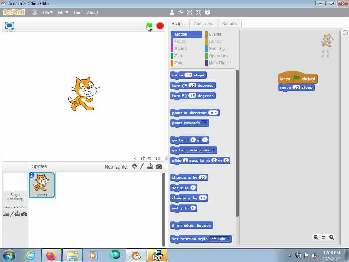Open the muted volume tray icon

pyautogui.click(x=315, y=256)
